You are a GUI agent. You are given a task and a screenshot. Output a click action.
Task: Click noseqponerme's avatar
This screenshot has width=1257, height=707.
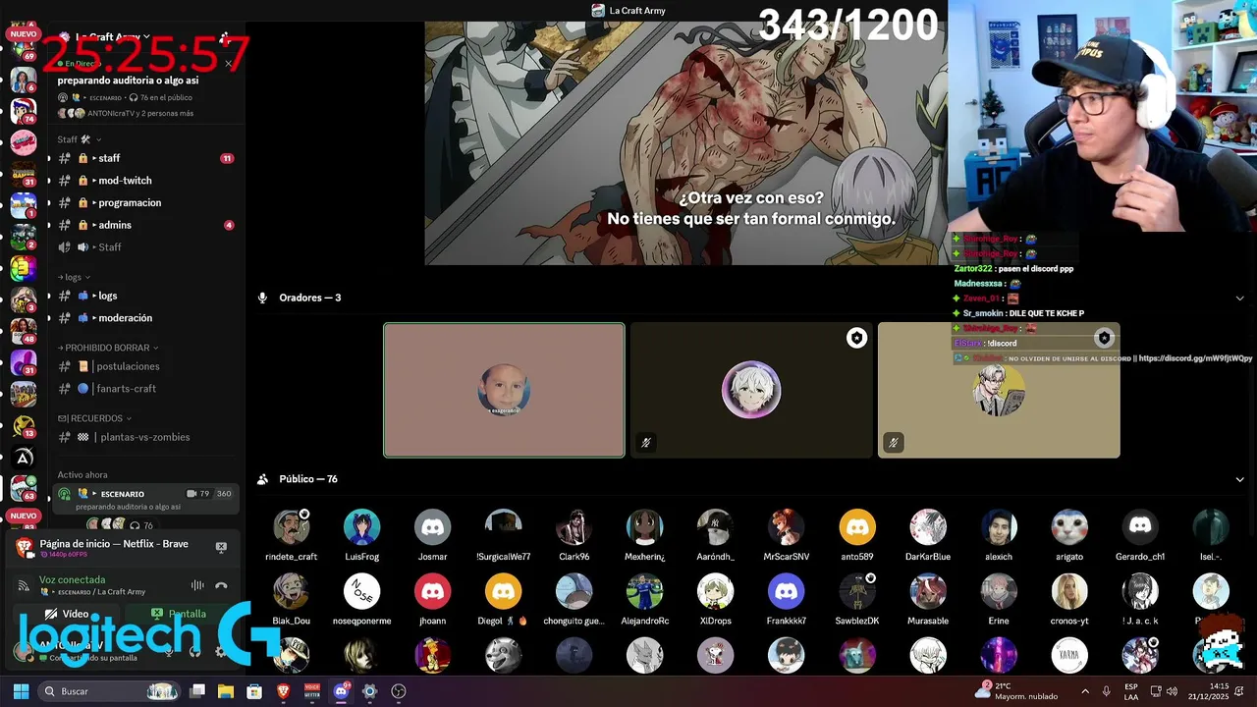pos(362,592)
